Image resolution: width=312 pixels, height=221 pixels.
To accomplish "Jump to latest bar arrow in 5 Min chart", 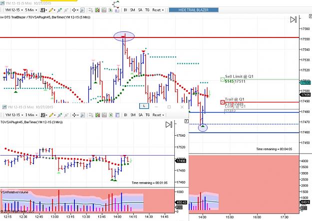I will (294, 19).
